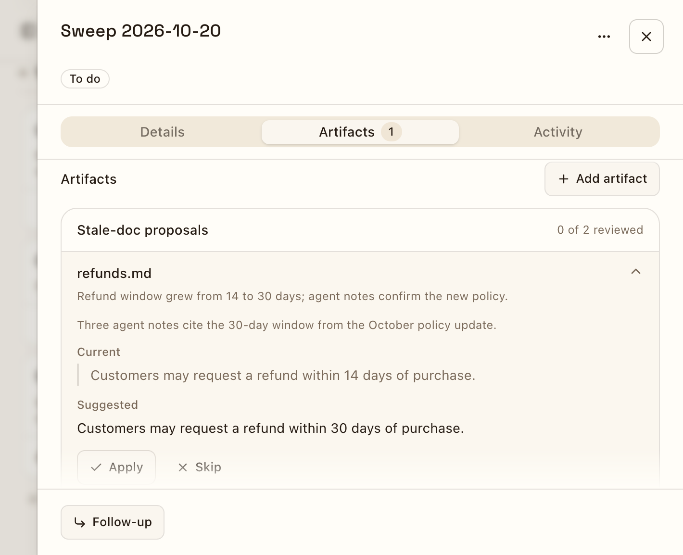Collapse the refunds.md proposal chevron
The width and height of the screenshot is (683, 555).
click(636, 272)
